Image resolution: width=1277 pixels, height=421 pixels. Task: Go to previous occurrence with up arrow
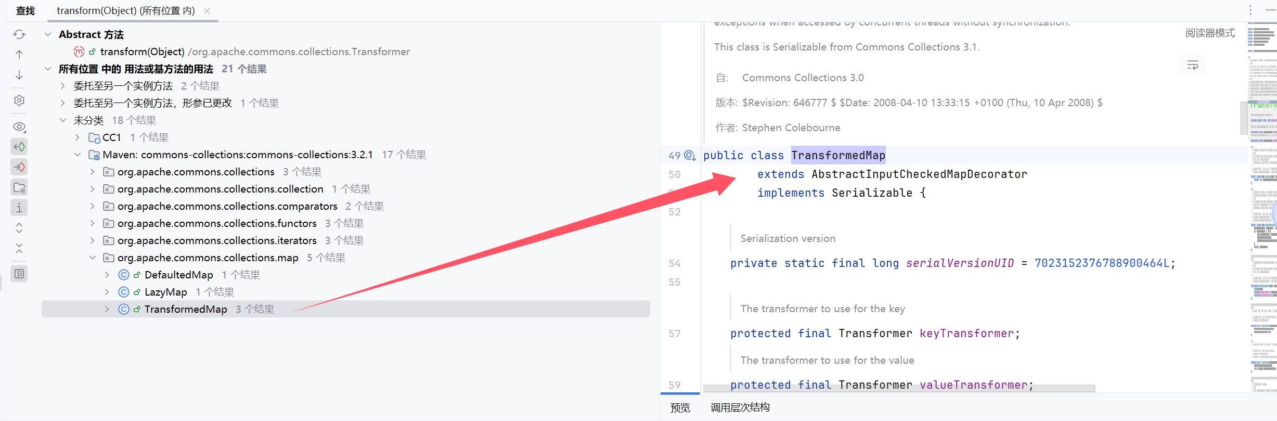19,55
